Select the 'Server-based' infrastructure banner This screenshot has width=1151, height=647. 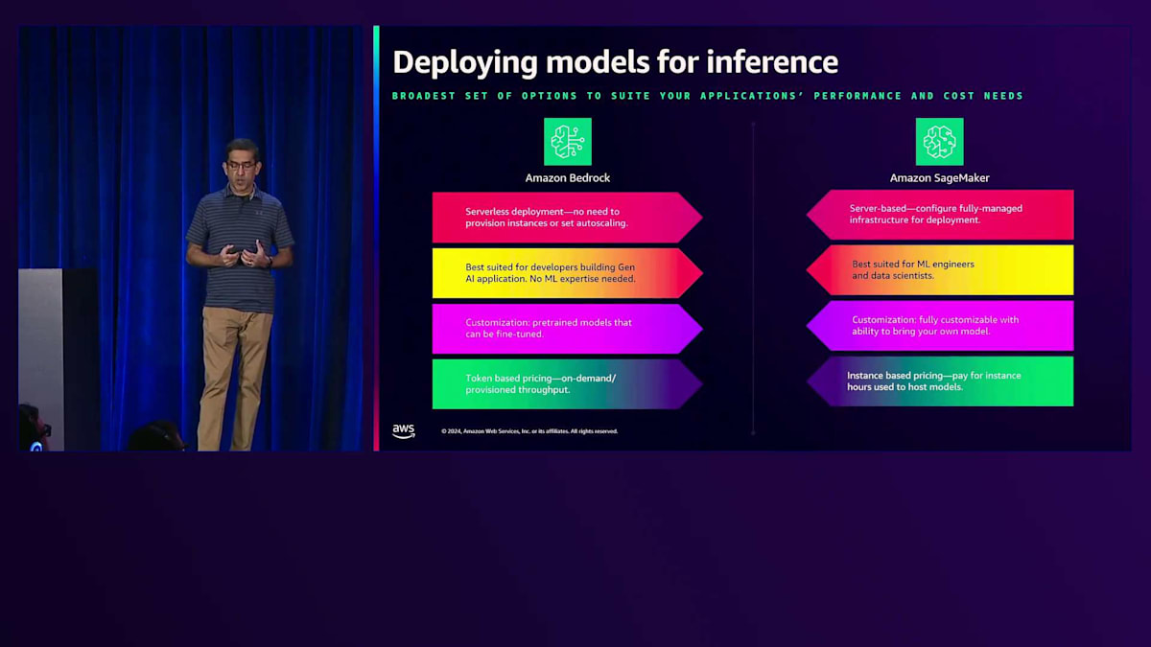click(940, 214)
